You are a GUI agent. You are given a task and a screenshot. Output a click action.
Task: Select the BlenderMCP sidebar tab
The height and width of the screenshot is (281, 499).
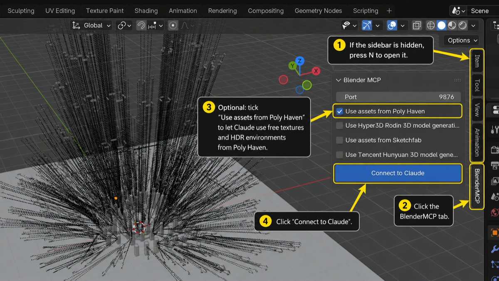click(x=477, y=186)
